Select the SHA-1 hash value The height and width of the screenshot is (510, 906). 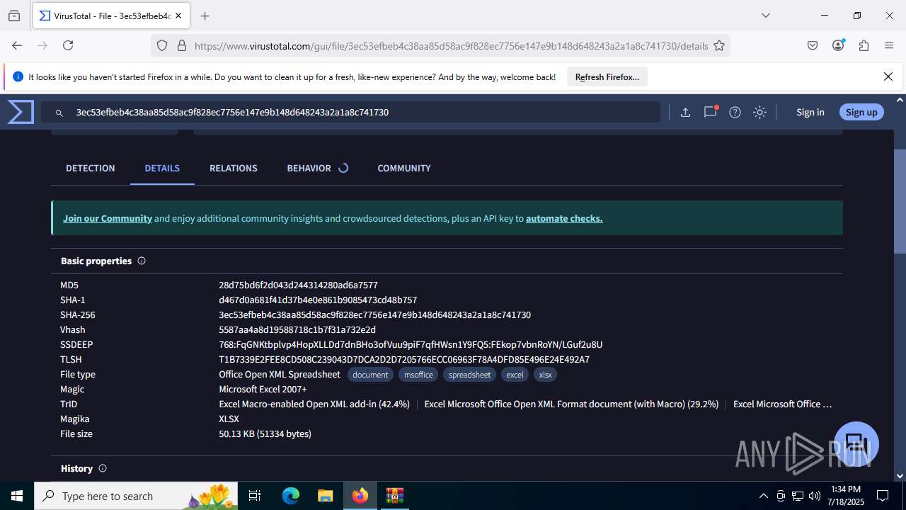[x=318, y=300]
